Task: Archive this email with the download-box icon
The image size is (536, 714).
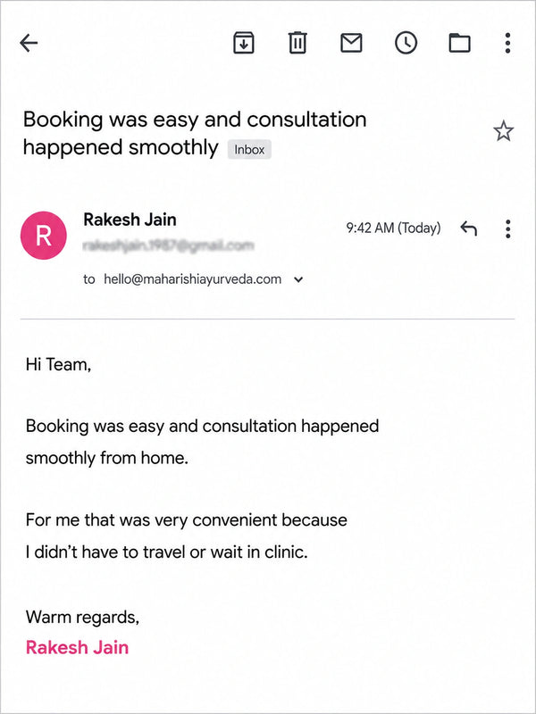Action: [244, 43]
